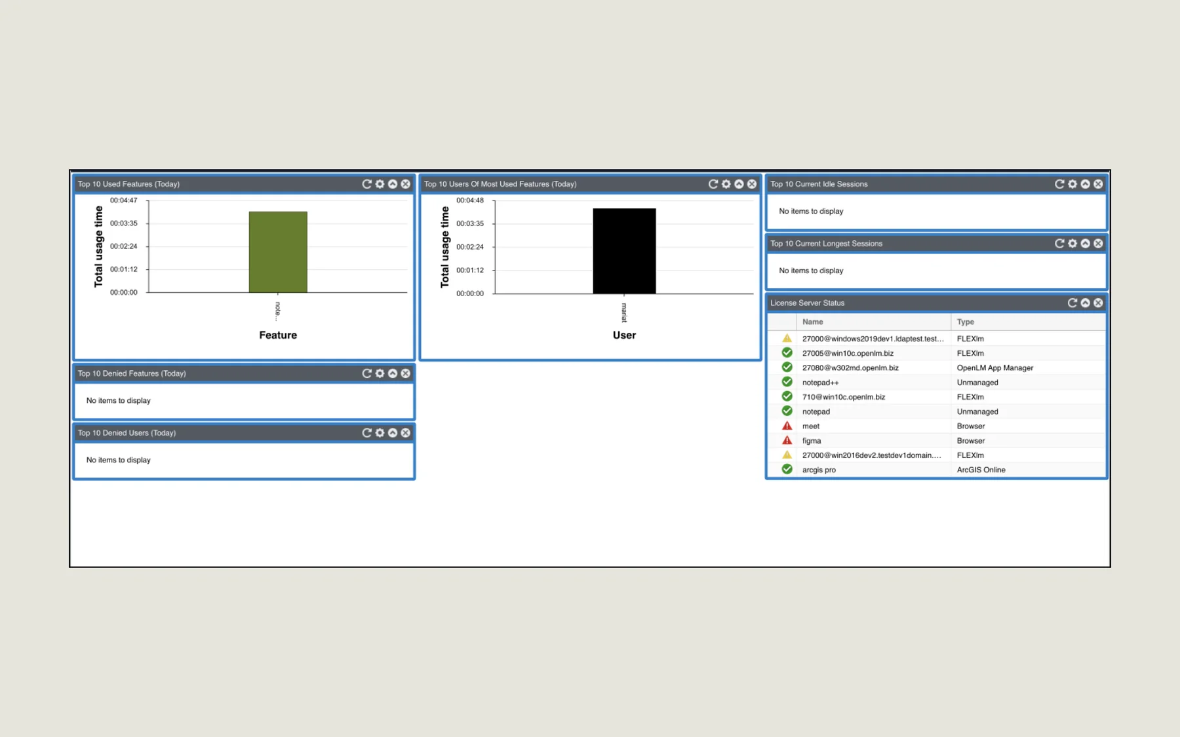Viewport: 1180px width, 737px height.
Task: Collapse the Top 10 Current Idle Sessions panel
Action: [1086, 184]
